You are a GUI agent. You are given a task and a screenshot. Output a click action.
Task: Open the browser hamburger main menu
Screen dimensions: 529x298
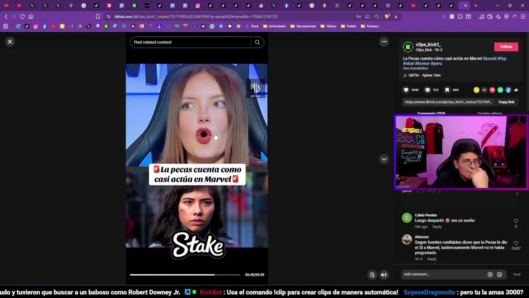click(523, 17)
